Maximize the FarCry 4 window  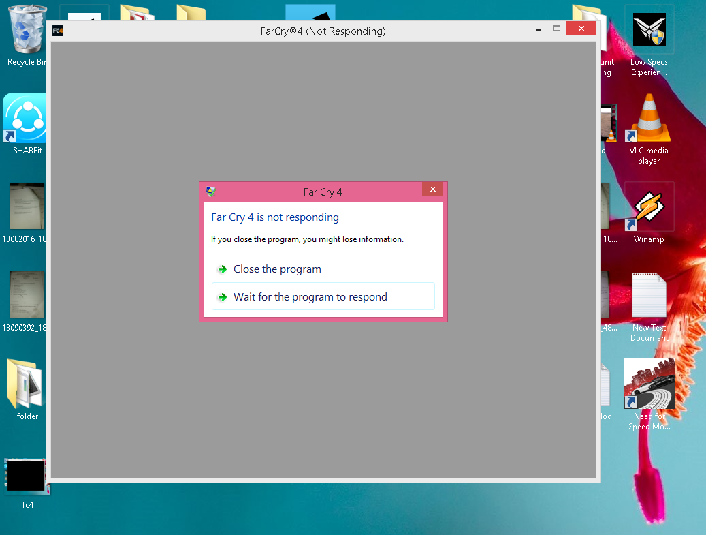coord(556,29)
